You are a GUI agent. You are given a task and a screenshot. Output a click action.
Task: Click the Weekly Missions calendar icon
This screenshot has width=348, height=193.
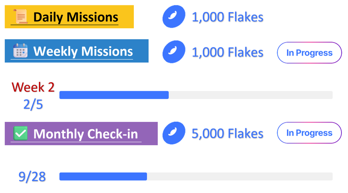[20, 51]
